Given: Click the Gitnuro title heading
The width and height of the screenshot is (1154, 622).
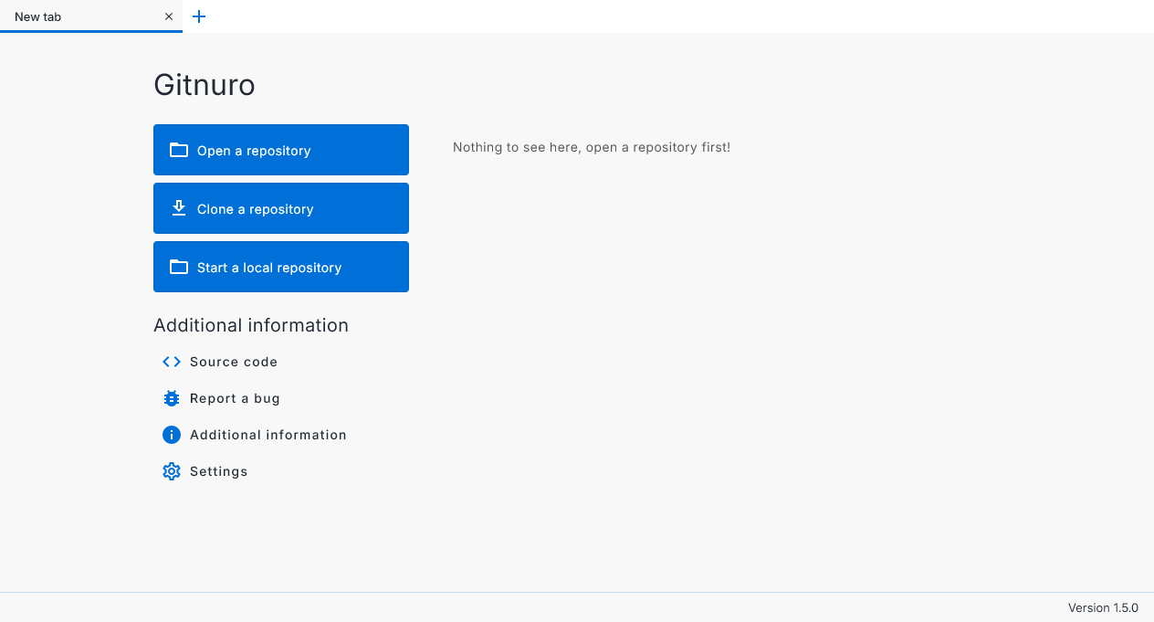Looking at the screenshot, I should tap(205, 85).
